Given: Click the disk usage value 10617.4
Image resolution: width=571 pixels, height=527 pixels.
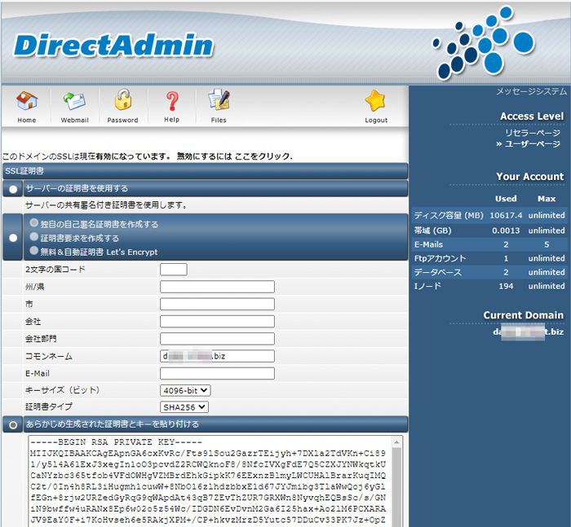Looking at the screenshot, I should 506,215.
